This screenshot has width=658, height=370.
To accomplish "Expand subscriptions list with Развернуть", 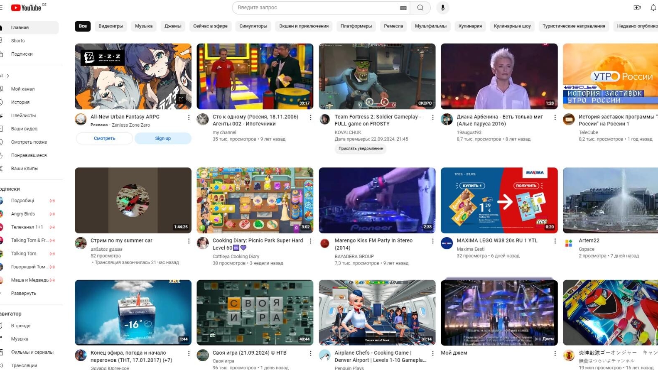I will point(24,293).
